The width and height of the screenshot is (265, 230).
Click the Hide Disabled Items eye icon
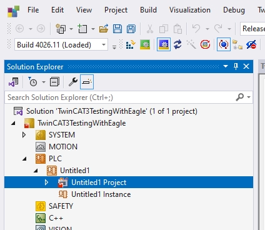pos(251,44)
